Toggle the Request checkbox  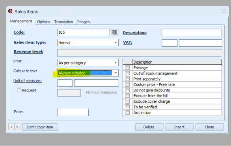coord(19,90)
